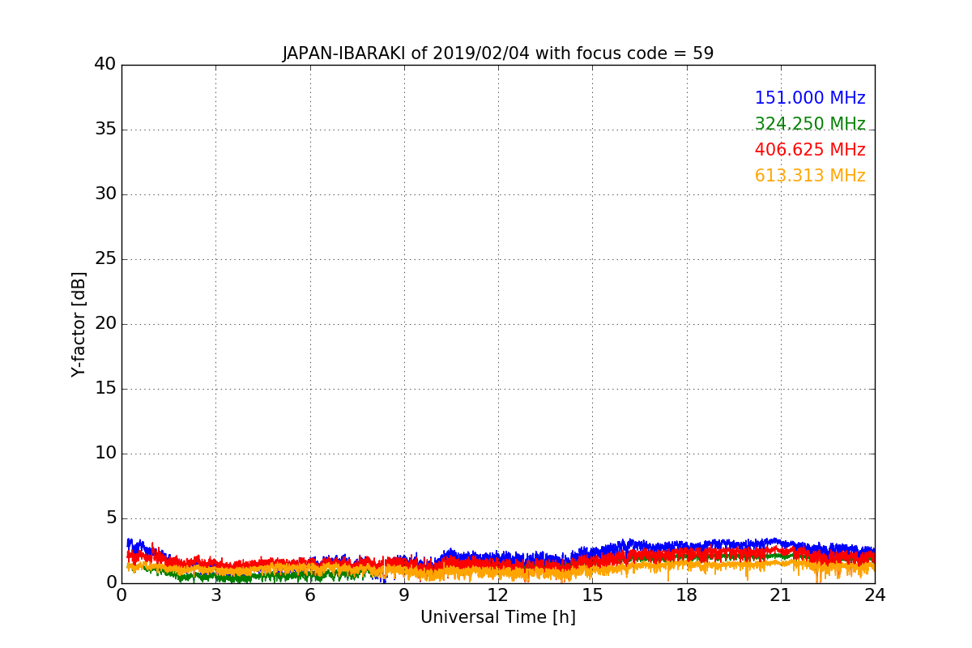Click the y-axis tick label 5

coord(111,518)
